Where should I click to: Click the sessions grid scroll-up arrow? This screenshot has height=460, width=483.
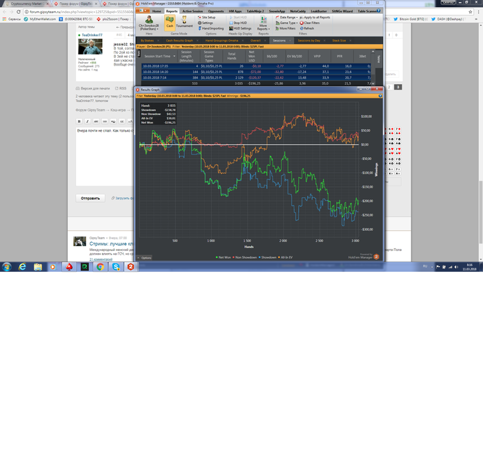[373, 52]
